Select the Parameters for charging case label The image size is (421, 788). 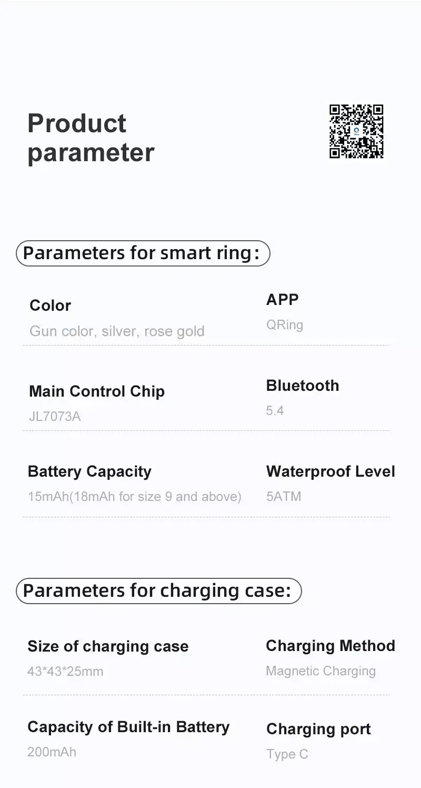coord(158,590)
